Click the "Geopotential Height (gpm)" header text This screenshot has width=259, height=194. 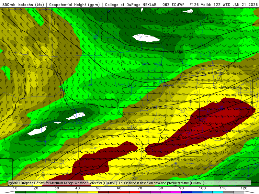click(x=74, y=5)
